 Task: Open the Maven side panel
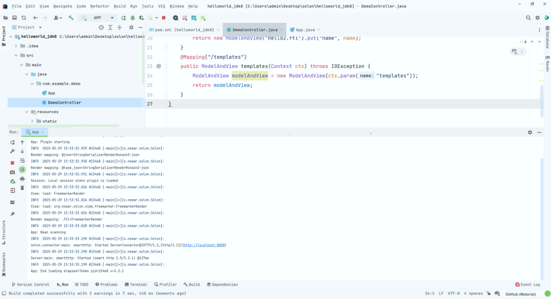pyautogui.click(x=548, y=63)
